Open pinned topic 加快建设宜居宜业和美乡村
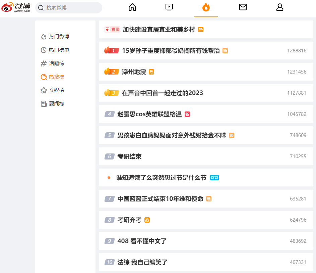Screen dimensions: 316x273 click(x=159, y=30)
